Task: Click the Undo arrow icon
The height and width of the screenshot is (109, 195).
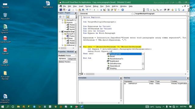Action: pos(87,10)
